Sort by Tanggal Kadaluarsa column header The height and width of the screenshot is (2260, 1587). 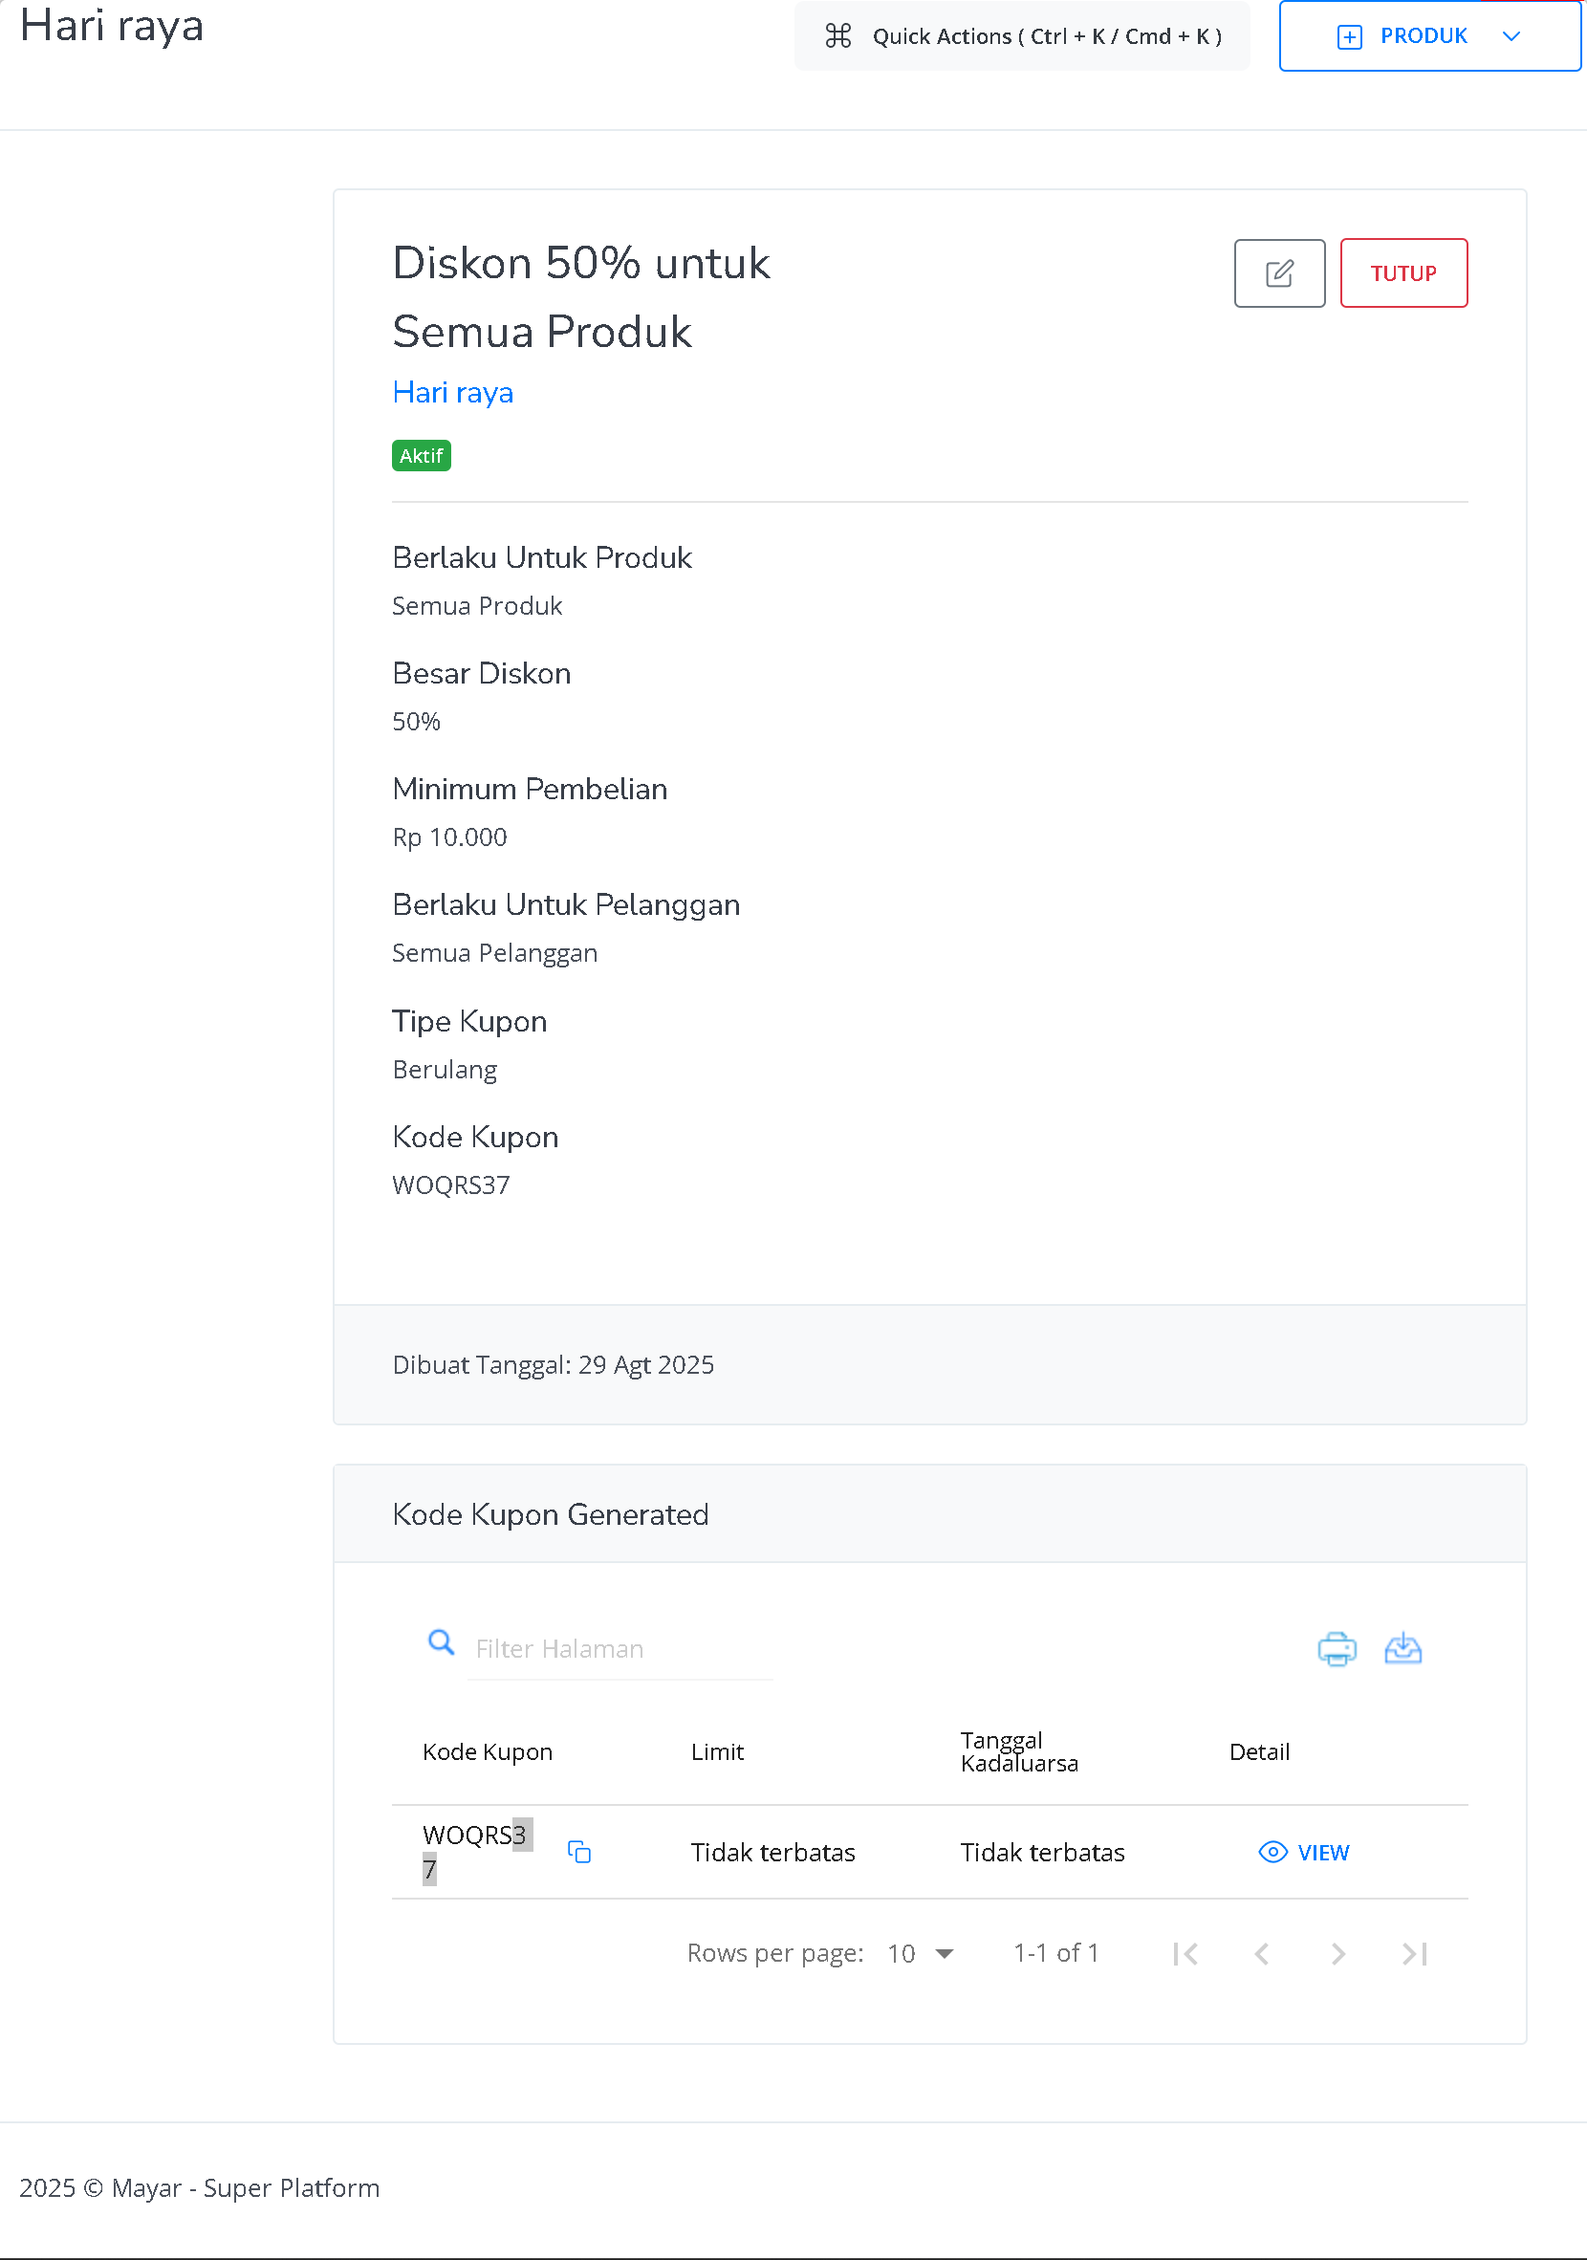pyautogui.click(x=1019, y=1752)
